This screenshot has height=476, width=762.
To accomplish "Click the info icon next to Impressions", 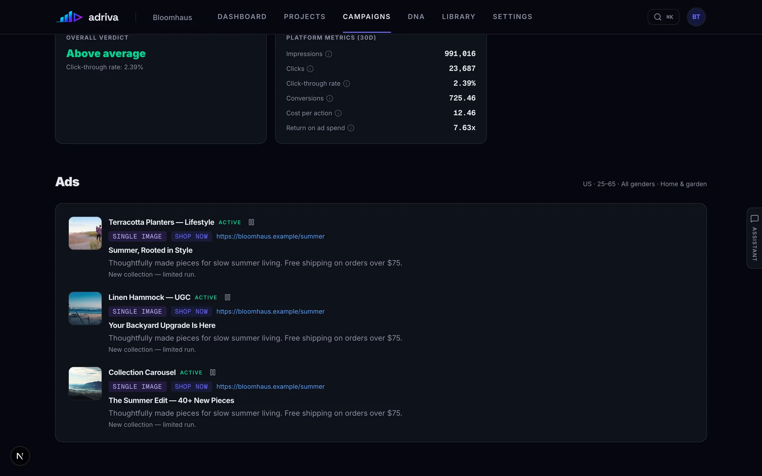I will tap(329, 54).
